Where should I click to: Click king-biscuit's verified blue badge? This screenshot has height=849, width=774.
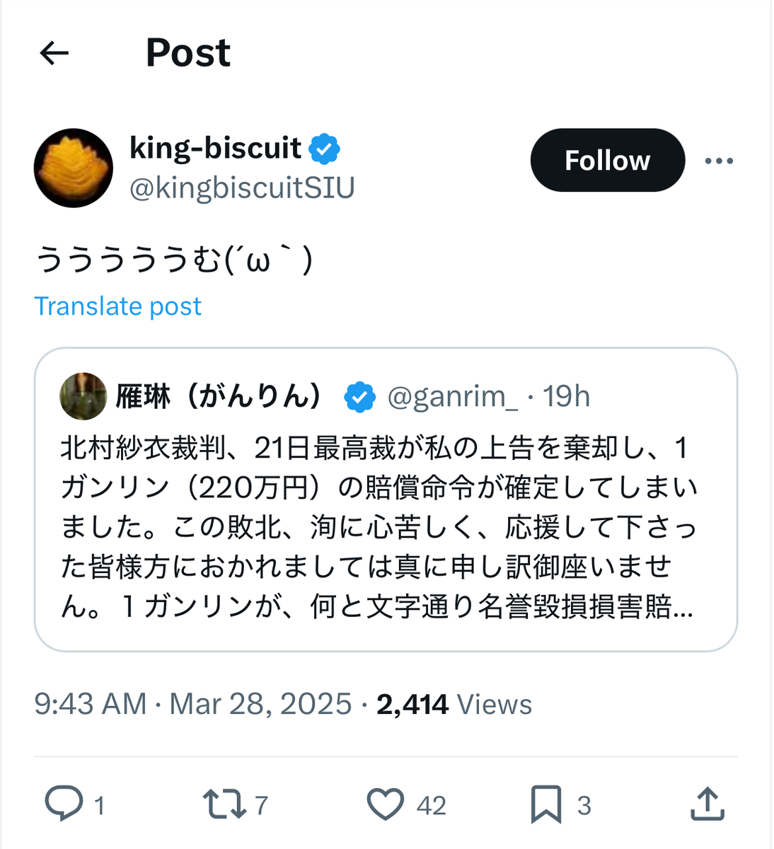[x=325, y=149]
